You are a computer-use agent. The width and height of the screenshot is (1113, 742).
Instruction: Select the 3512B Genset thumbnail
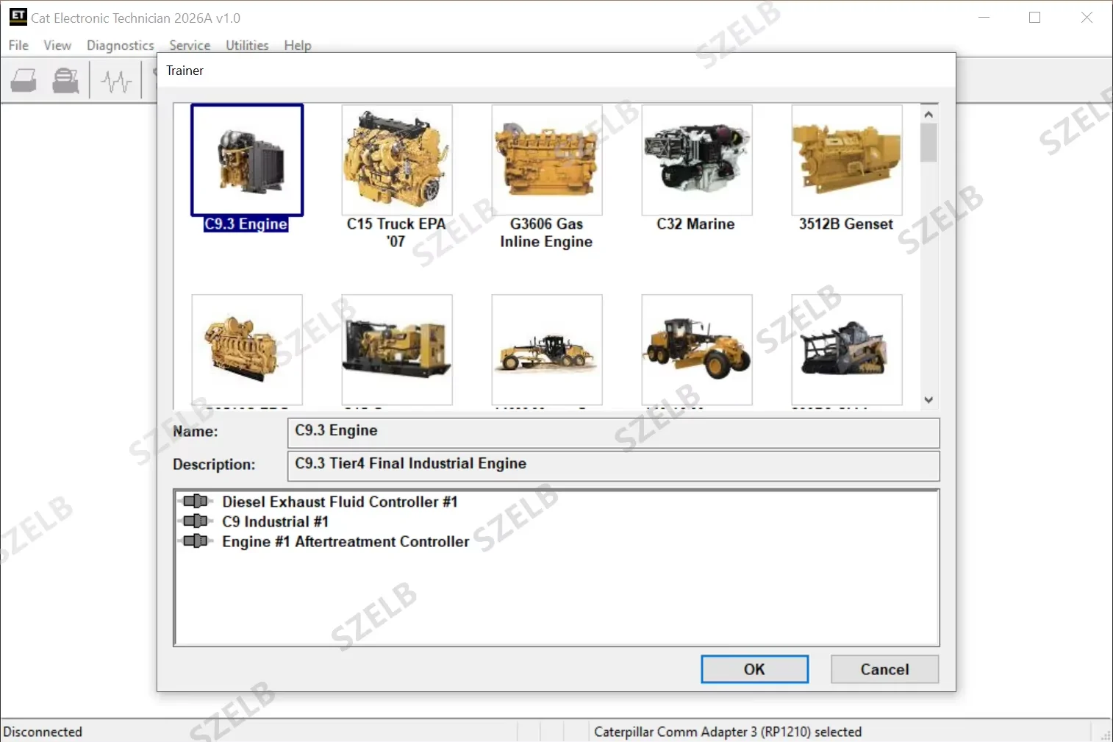[x=847, y=160]
